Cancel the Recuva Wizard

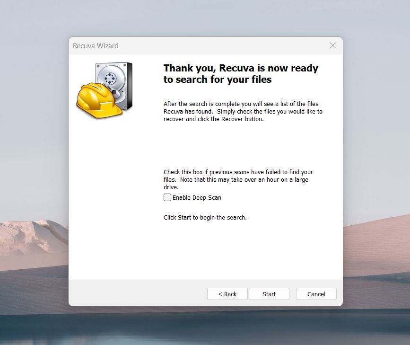(316, 294)
